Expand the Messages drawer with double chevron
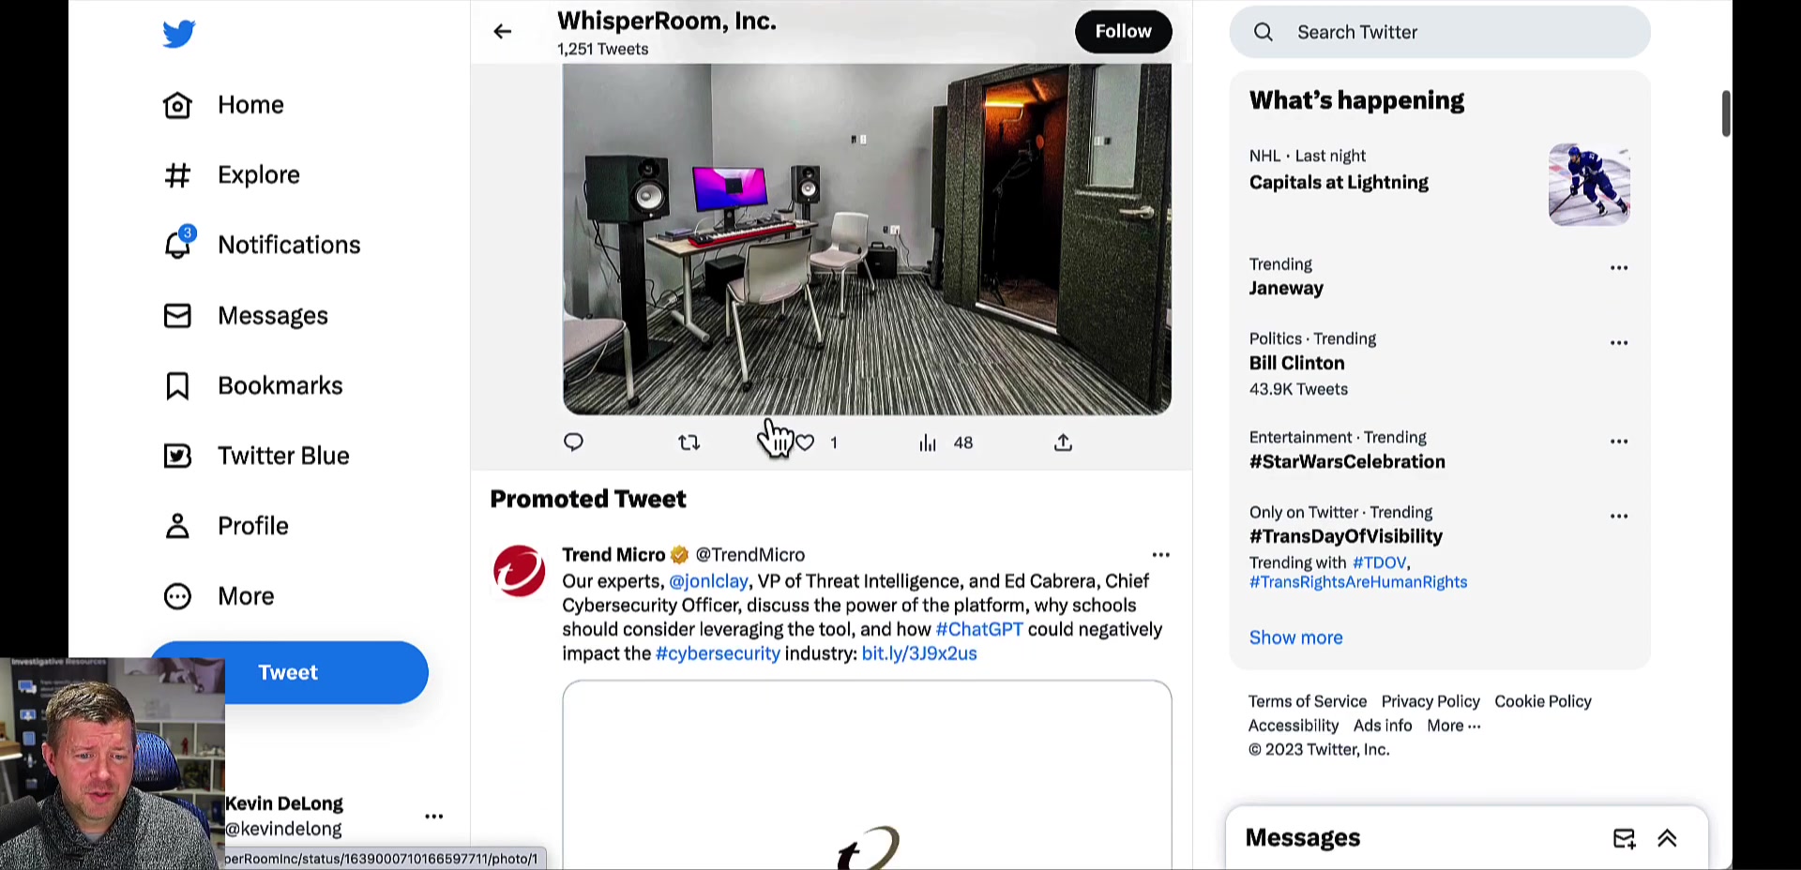 [1667, 839]
